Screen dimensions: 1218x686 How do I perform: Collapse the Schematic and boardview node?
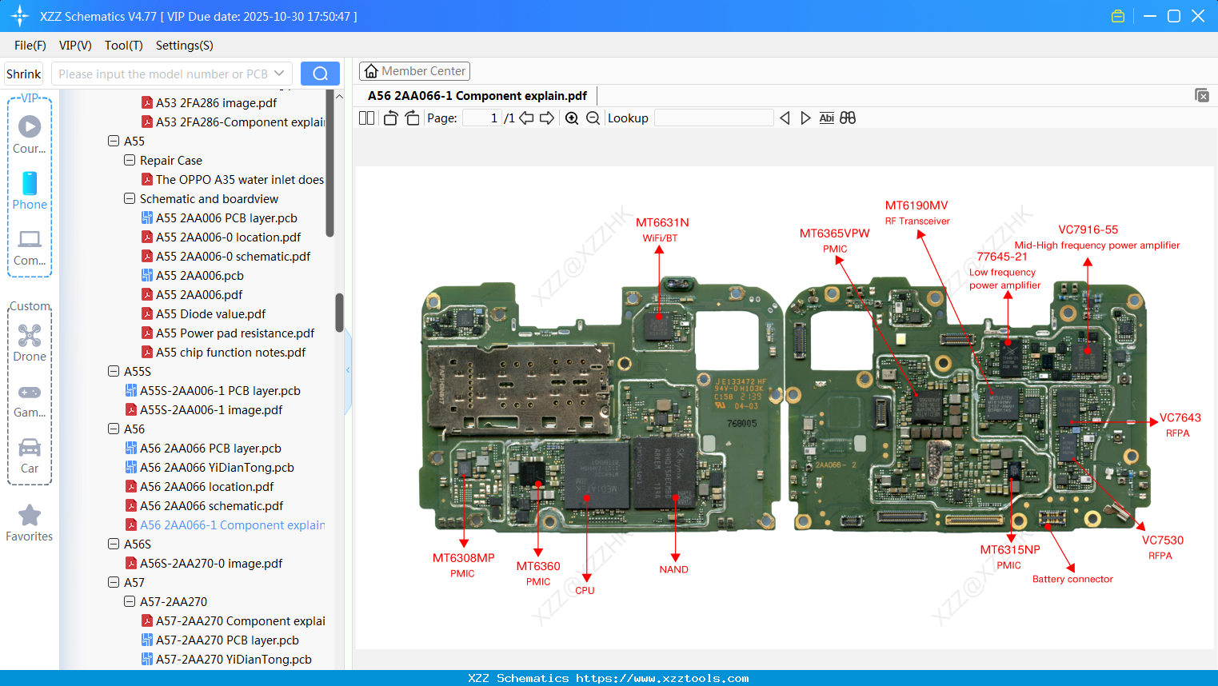(129, 198)
